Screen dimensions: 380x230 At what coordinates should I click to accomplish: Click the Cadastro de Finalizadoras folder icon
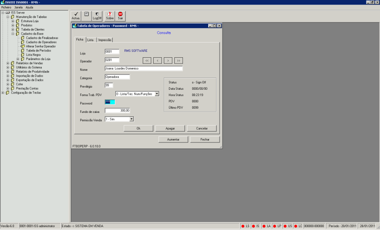[22, 38]
